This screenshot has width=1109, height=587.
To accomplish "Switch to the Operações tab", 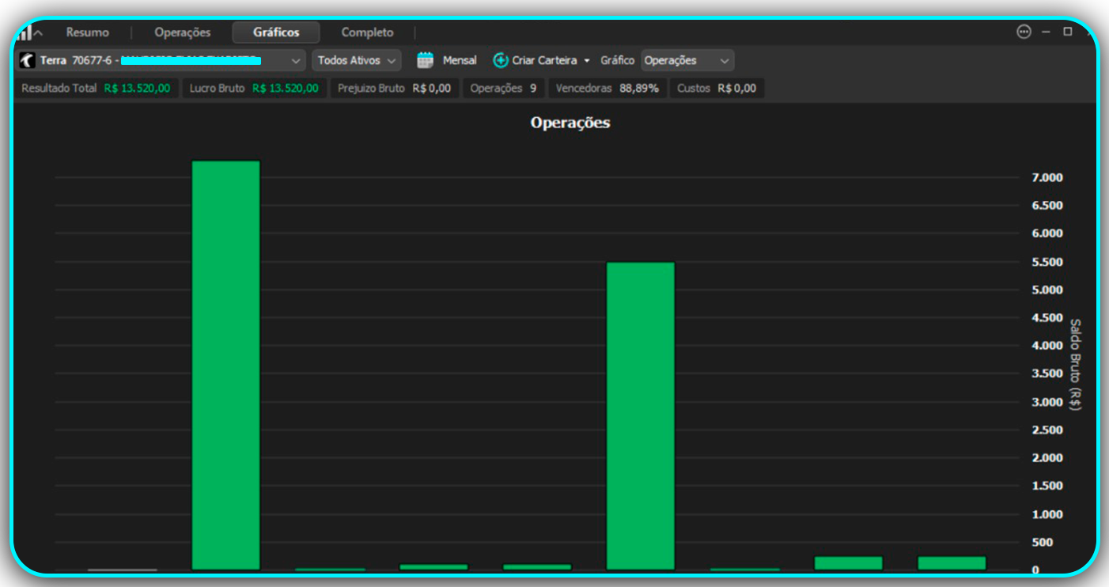I will coord(183,32).
